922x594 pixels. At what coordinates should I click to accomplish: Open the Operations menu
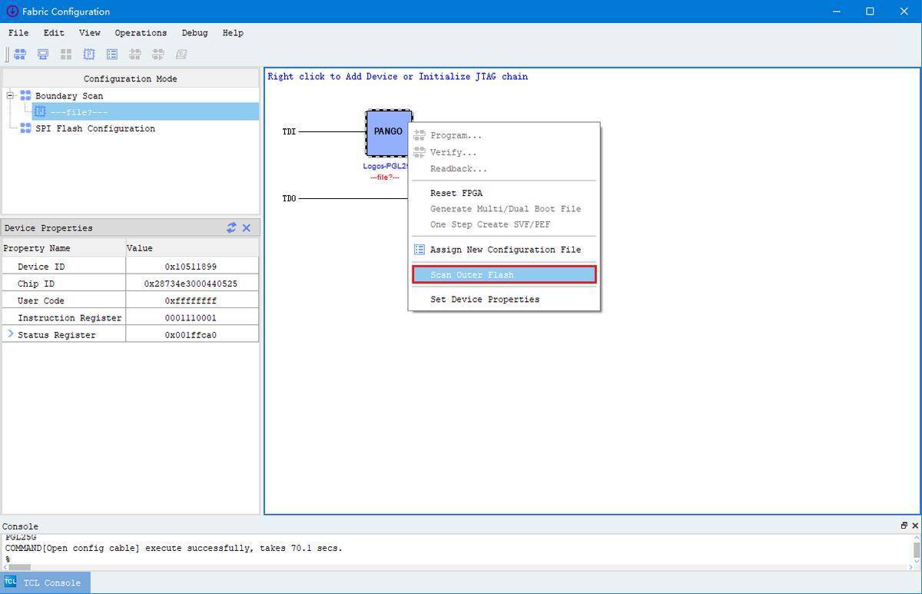pos(141,33)
